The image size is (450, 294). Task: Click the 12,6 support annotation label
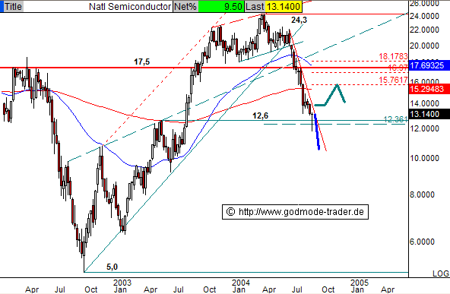[260, 115]
